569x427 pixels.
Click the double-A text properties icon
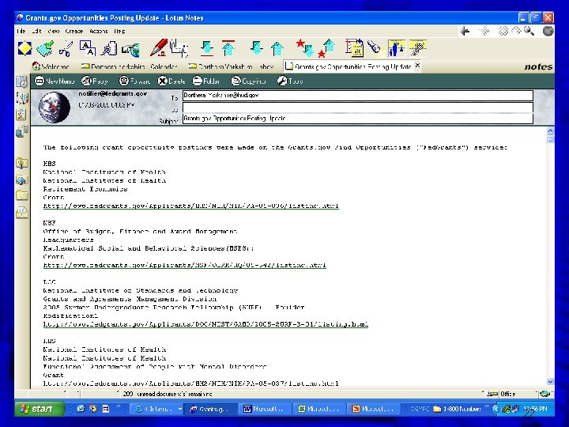88,48
